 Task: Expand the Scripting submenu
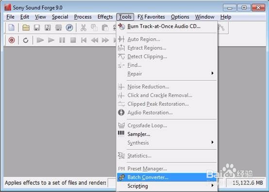pos(167,186)
